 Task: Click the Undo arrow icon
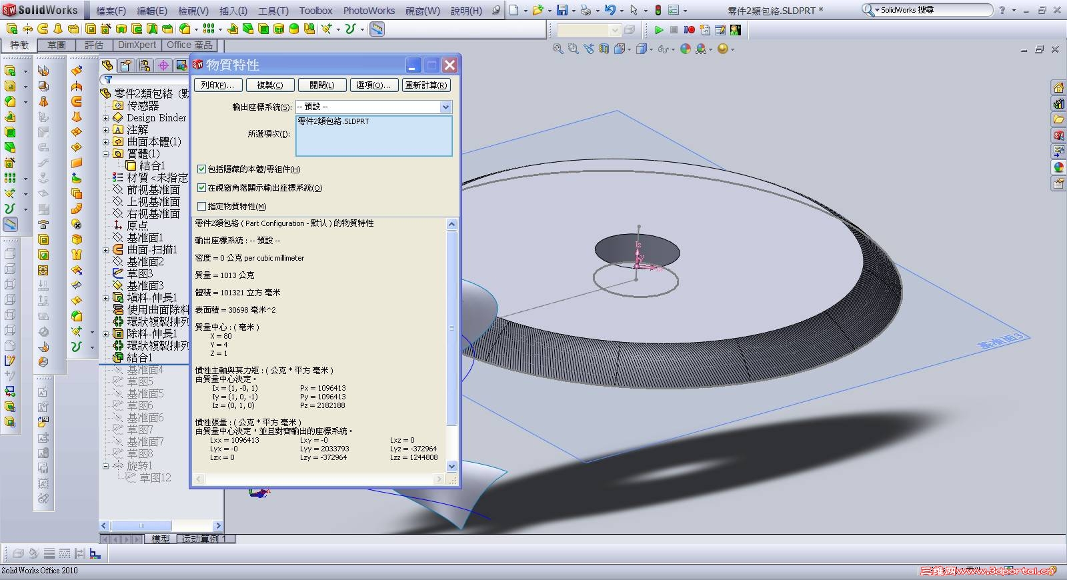click(610, 10)
